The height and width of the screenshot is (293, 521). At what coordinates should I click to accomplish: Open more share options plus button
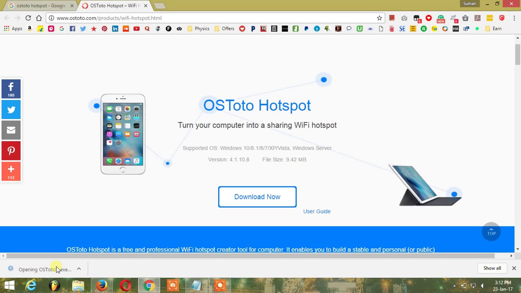(x=11, y=171)
